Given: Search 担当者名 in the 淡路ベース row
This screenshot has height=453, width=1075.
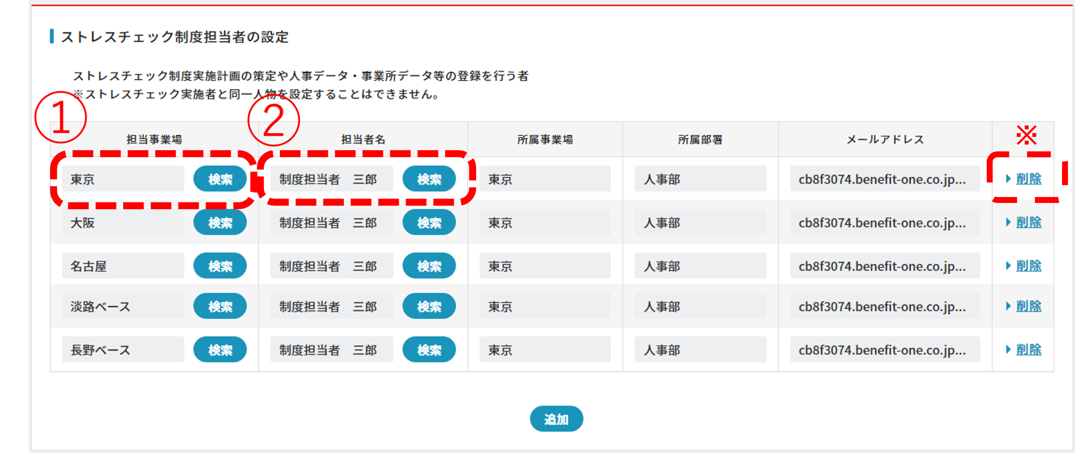Looking at the screenshot, I should [429, 306].
